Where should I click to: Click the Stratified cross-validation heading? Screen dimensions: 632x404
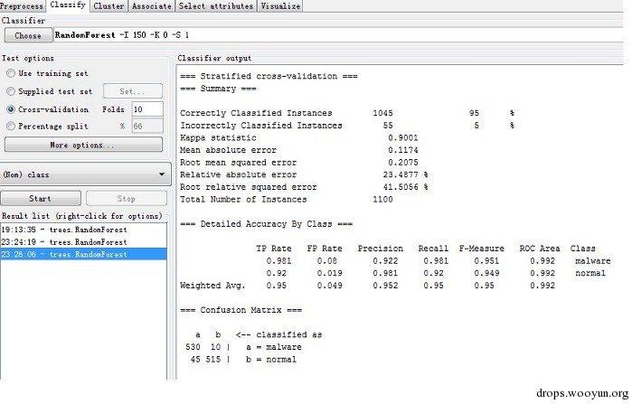coord(269,76)
